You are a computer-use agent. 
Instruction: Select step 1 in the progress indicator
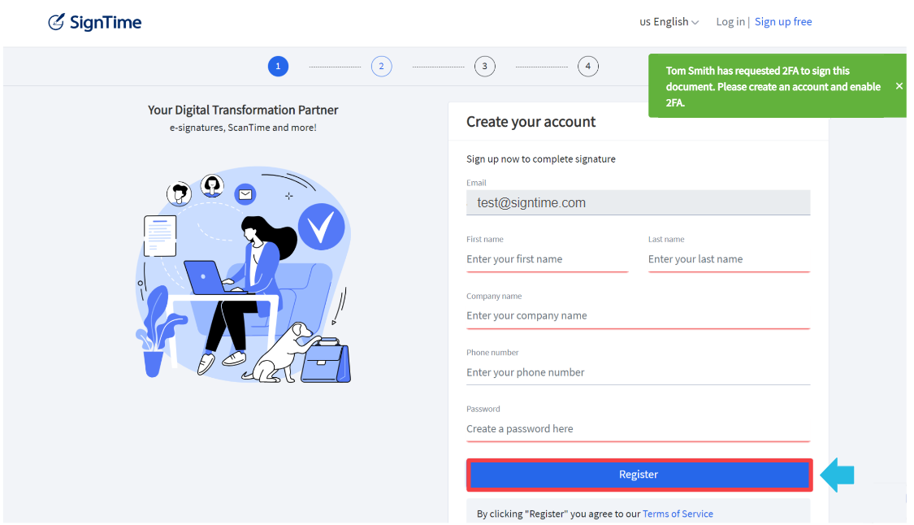[278, 66]
